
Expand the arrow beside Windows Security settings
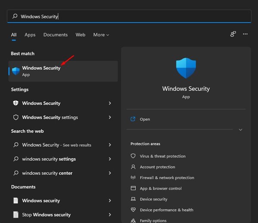pyautogui.click(x=110, y=117)
